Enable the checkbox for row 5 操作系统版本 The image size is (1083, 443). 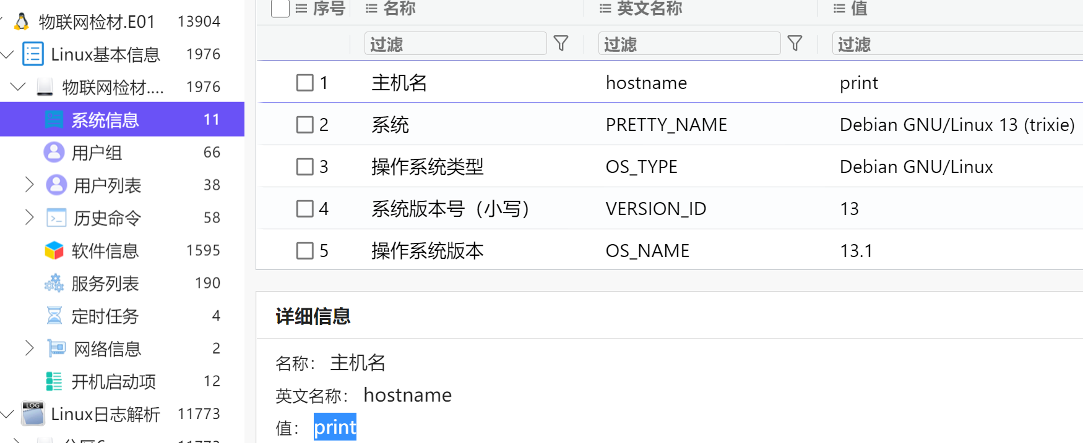click(304, 251)
